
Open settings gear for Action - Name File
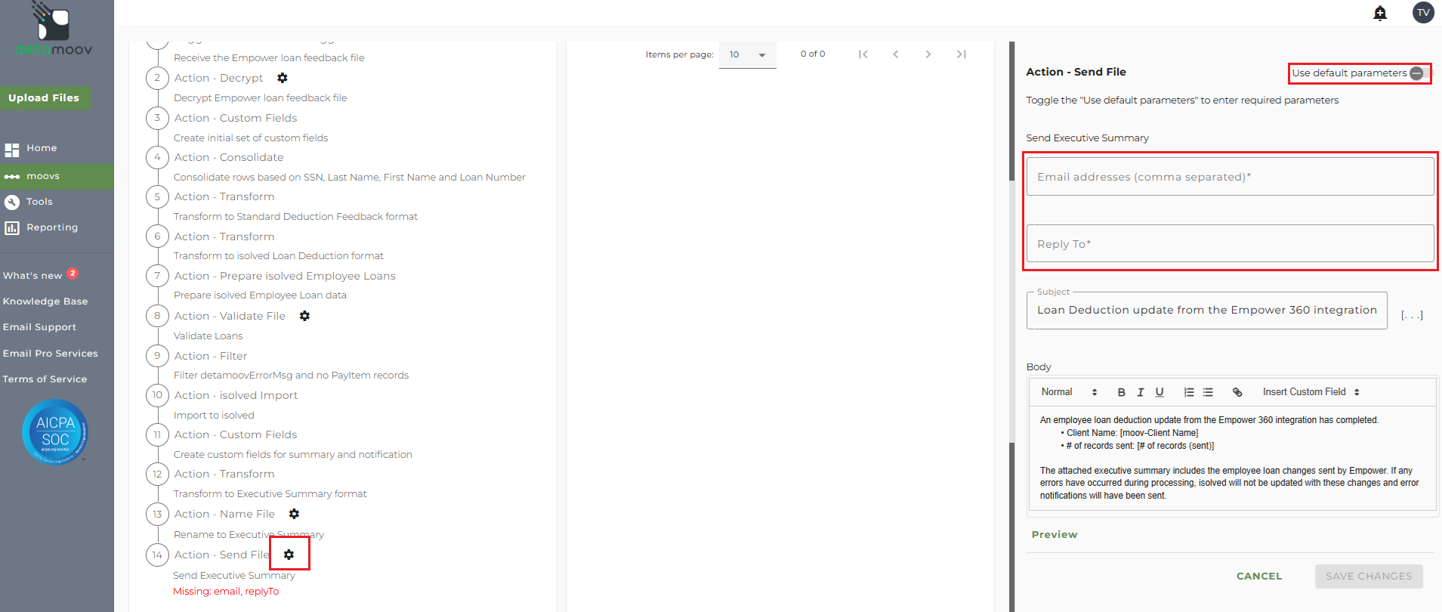coord(294,514)
